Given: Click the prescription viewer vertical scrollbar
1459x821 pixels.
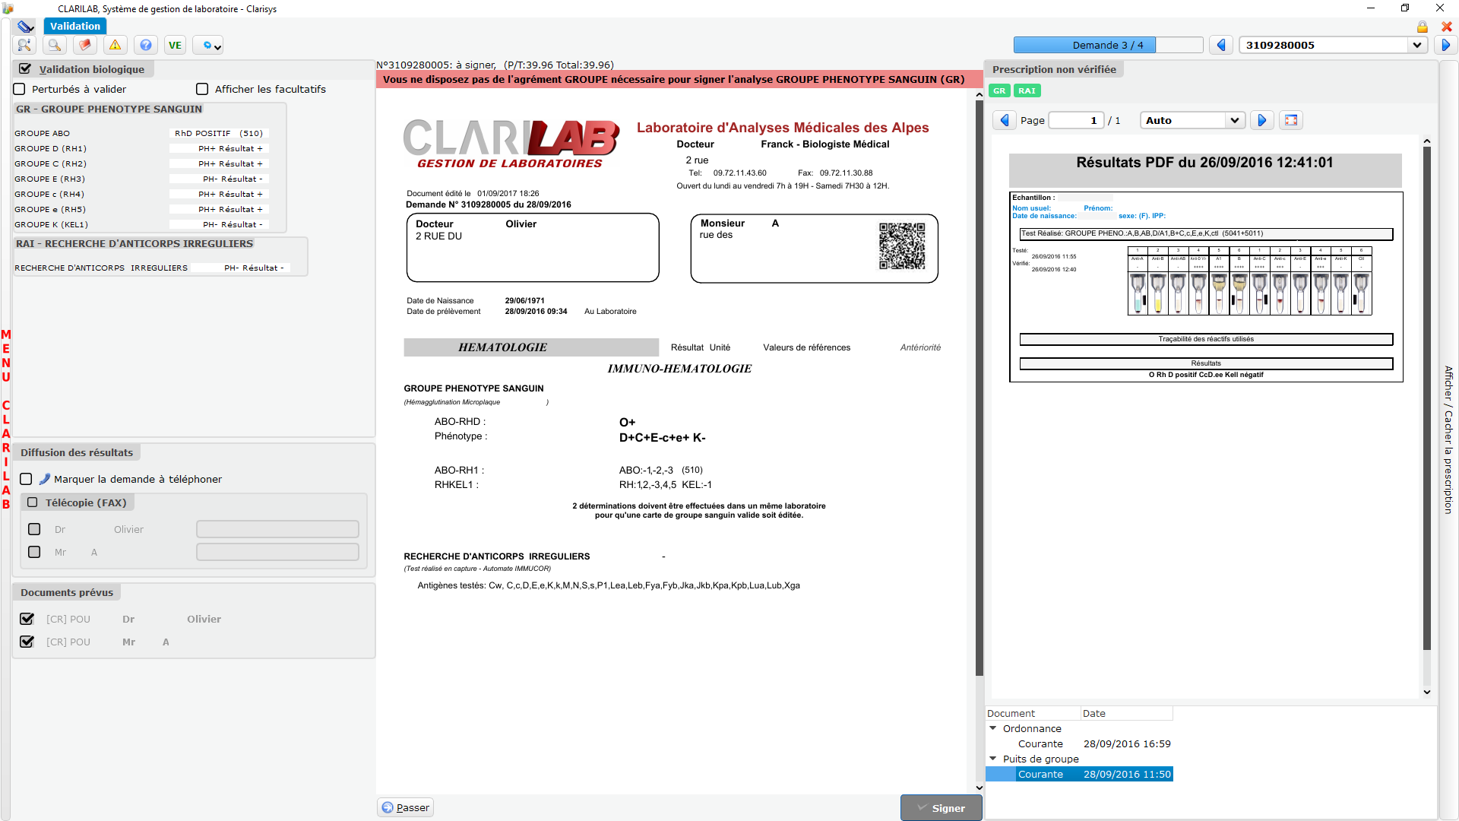Looking at the screenshot, I should [x=1427, y=399].
